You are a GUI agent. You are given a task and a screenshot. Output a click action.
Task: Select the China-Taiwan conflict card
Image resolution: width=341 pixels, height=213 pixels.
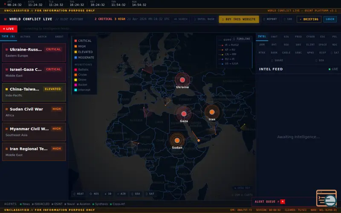(x=34, y=92)
